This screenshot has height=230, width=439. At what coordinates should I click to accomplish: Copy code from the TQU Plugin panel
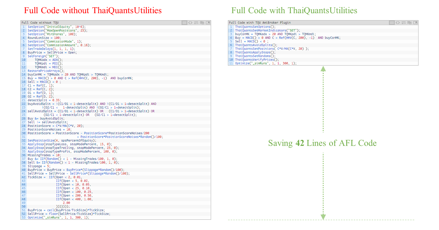[x=409, y=23]
